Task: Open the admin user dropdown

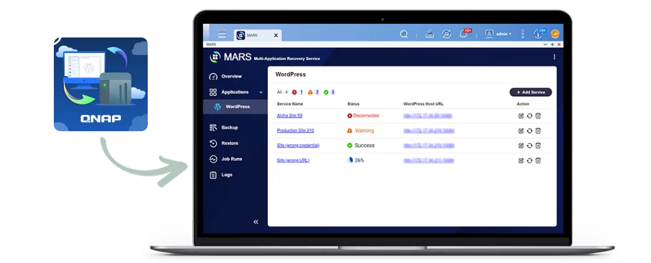Action: coord(498,34)
